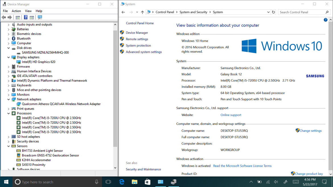Read the Microsoft Software License Terms

tap(242, 166)
